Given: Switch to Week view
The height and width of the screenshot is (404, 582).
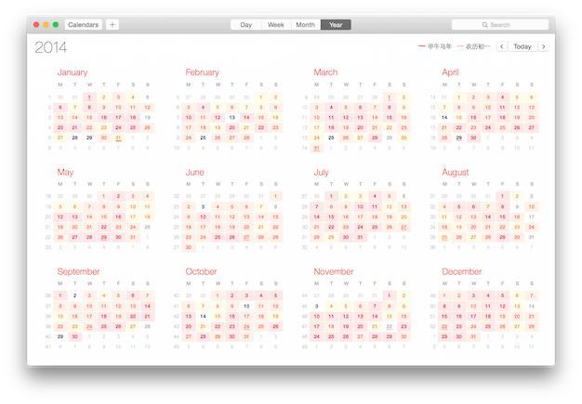Looking at the screenshot, I should (276, 25).
